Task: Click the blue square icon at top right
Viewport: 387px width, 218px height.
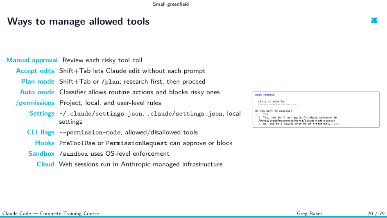Action: (x=374, y=20)
